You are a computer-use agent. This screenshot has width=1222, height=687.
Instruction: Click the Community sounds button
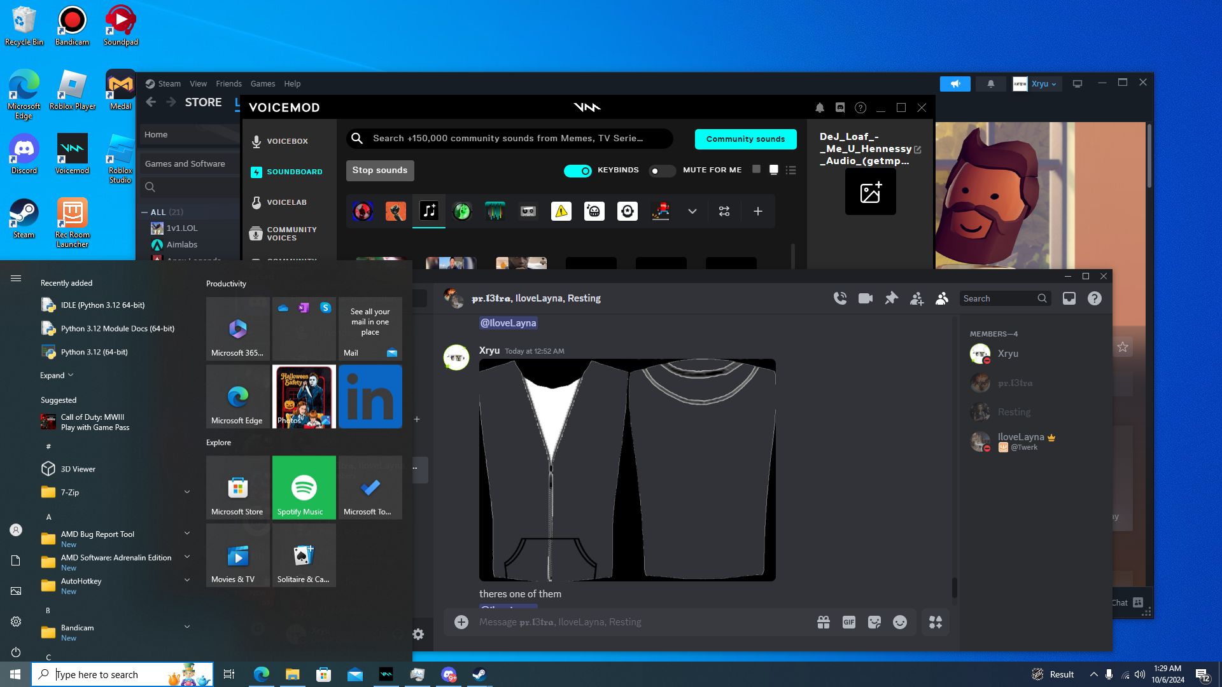pos(745,139)
